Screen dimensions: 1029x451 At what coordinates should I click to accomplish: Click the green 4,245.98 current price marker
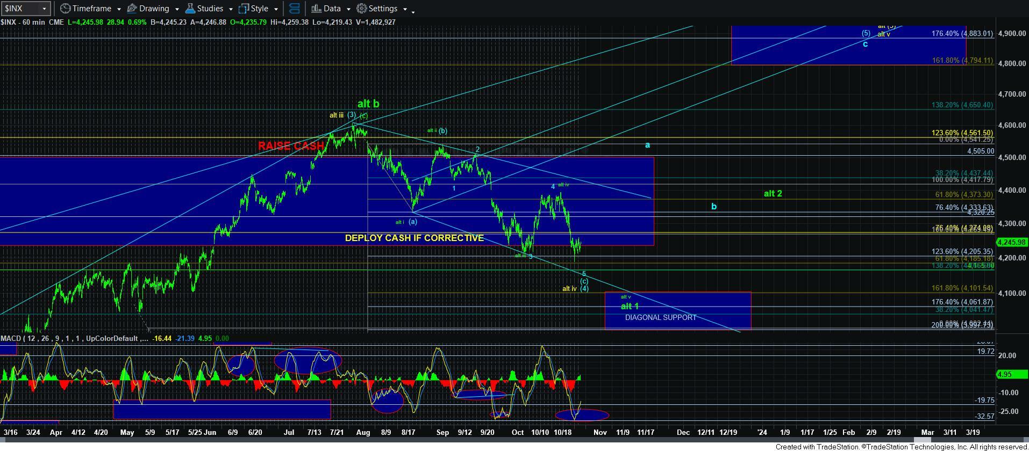tap(1011, 242)
